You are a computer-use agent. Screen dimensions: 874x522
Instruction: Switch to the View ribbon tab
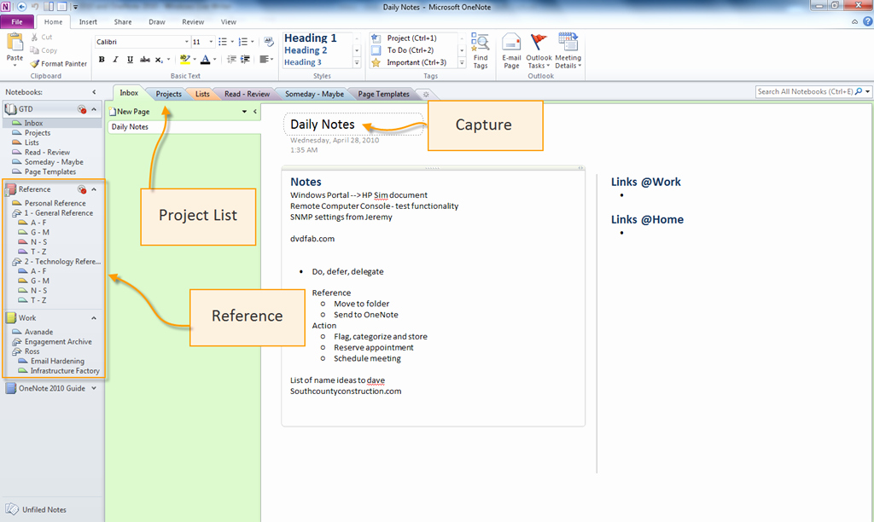(229, 21)
